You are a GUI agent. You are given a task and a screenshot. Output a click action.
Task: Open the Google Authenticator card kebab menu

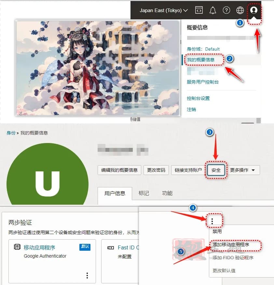87,276
